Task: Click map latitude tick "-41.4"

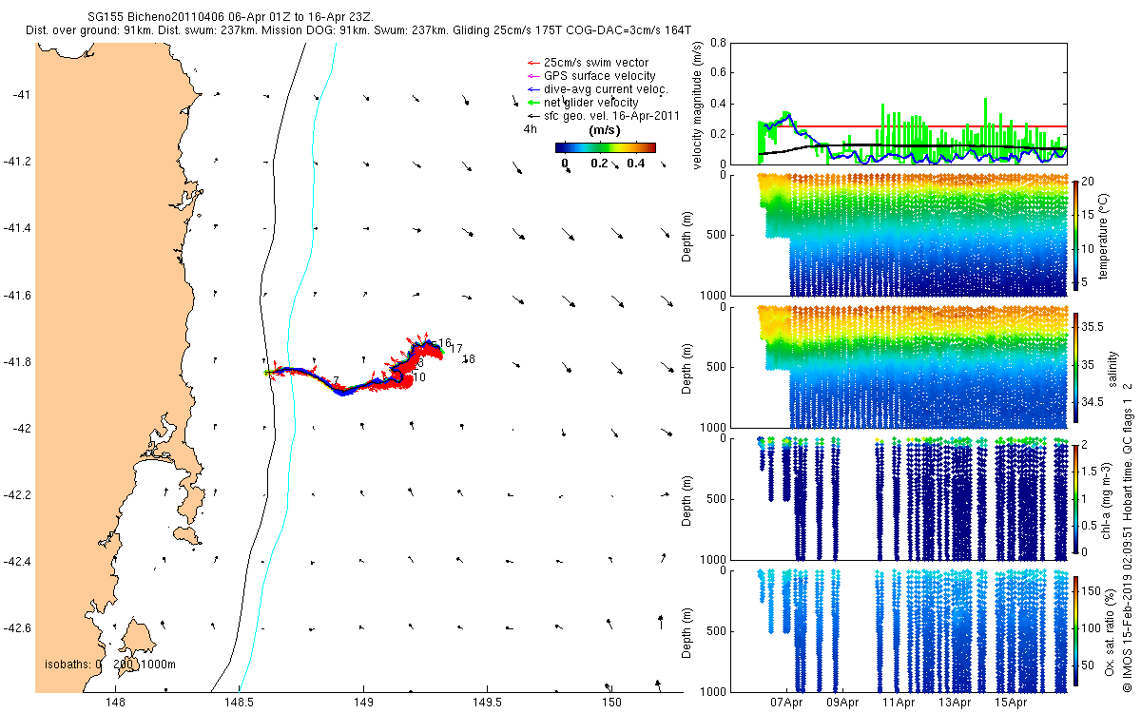Action: click(18, 228)
